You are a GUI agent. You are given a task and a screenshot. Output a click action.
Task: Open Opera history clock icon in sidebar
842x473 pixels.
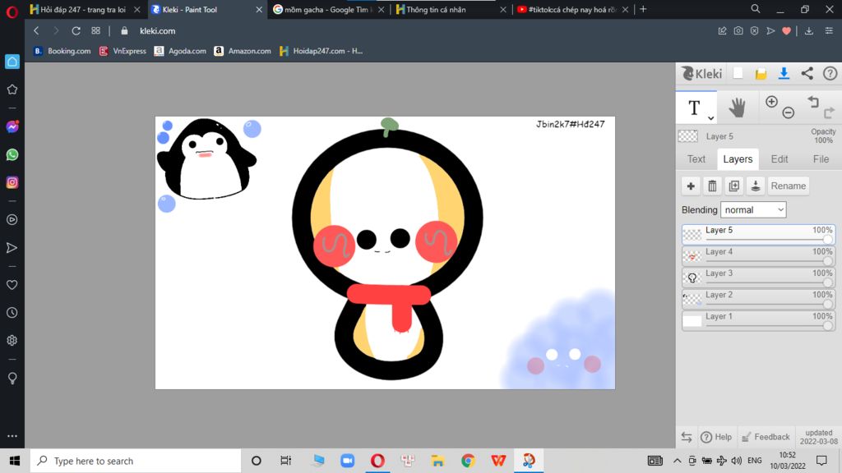point(12,313)
